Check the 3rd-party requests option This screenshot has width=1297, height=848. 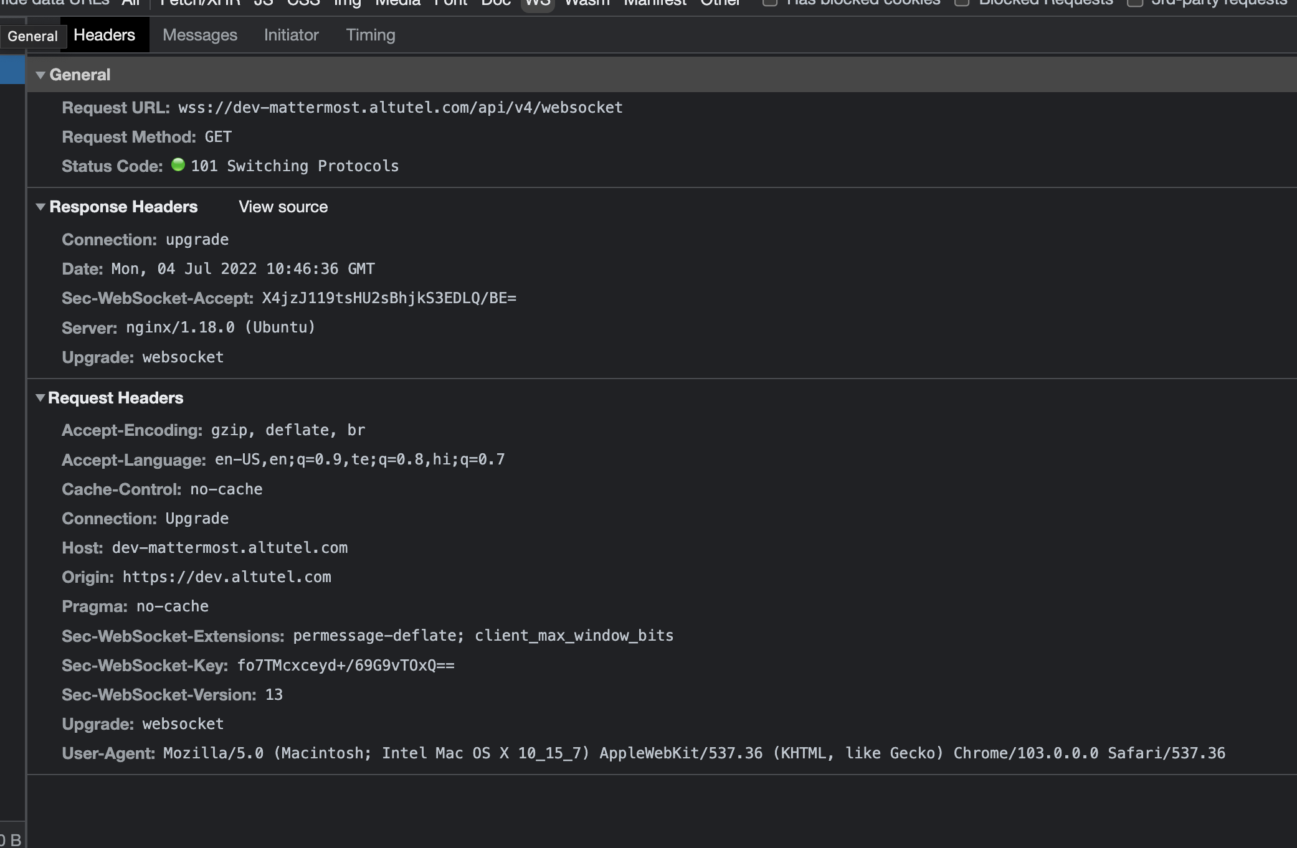[1134, 3]
